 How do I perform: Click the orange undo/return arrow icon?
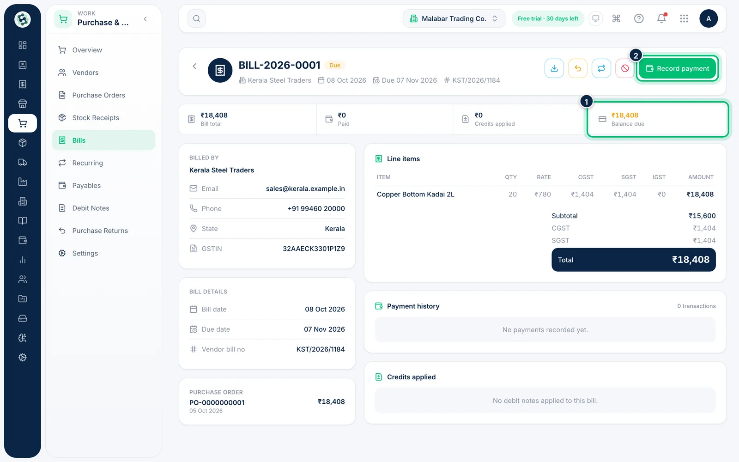coord(578,68)
